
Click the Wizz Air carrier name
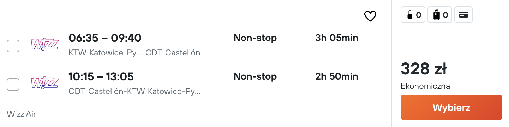pyautogui.click(x=21, y=114)
